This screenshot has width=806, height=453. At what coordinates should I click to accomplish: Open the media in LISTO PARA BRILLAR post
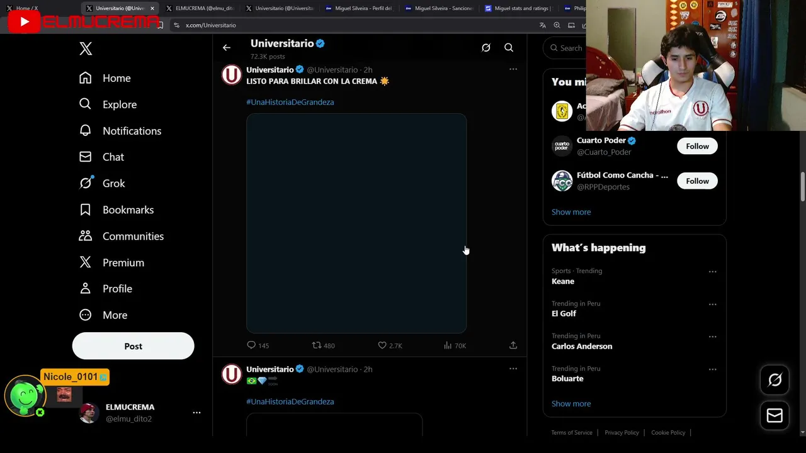tap(356, 223)
